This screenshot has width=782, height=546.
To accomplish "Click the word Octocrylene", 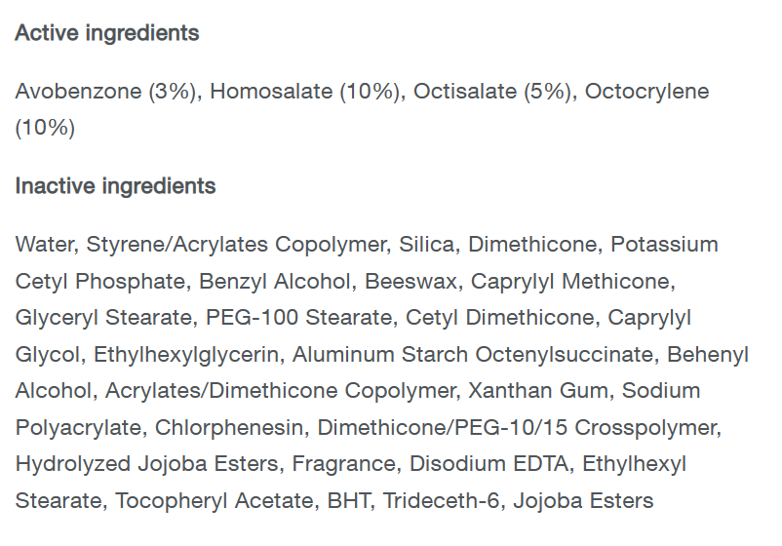I will click(x=646, y=92).
